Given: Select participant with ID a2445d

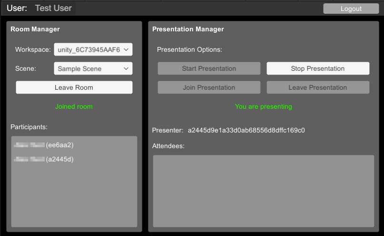Looking at the screenshot, I should pyautogui.click(x=44, y=159).
